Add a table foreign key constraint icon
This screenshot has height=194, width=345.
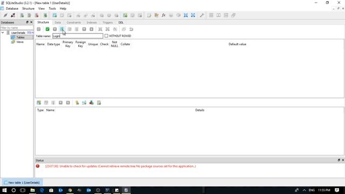tap(84, 102)
